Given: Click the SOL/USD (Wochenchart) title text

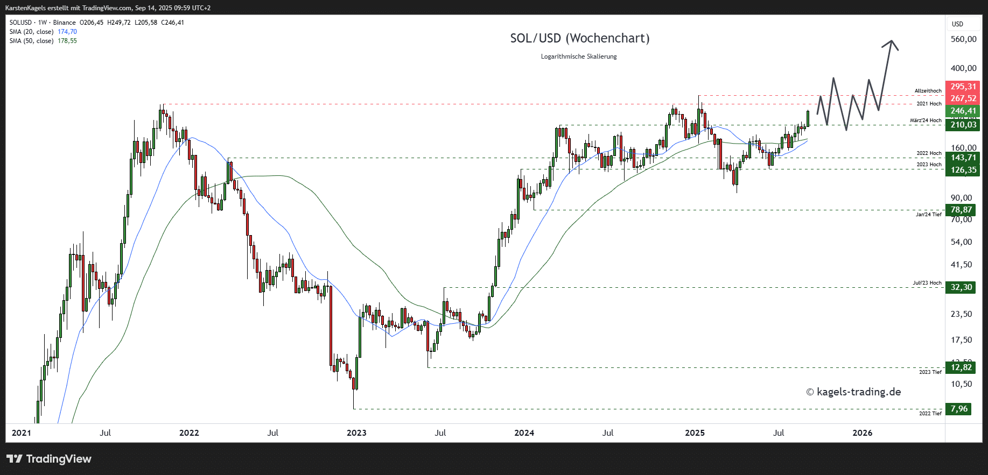Looking at the screenshot, I should click(x=579, y=38).
